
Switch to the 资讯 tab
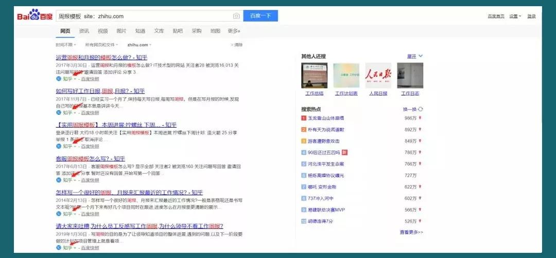(84, 31)
